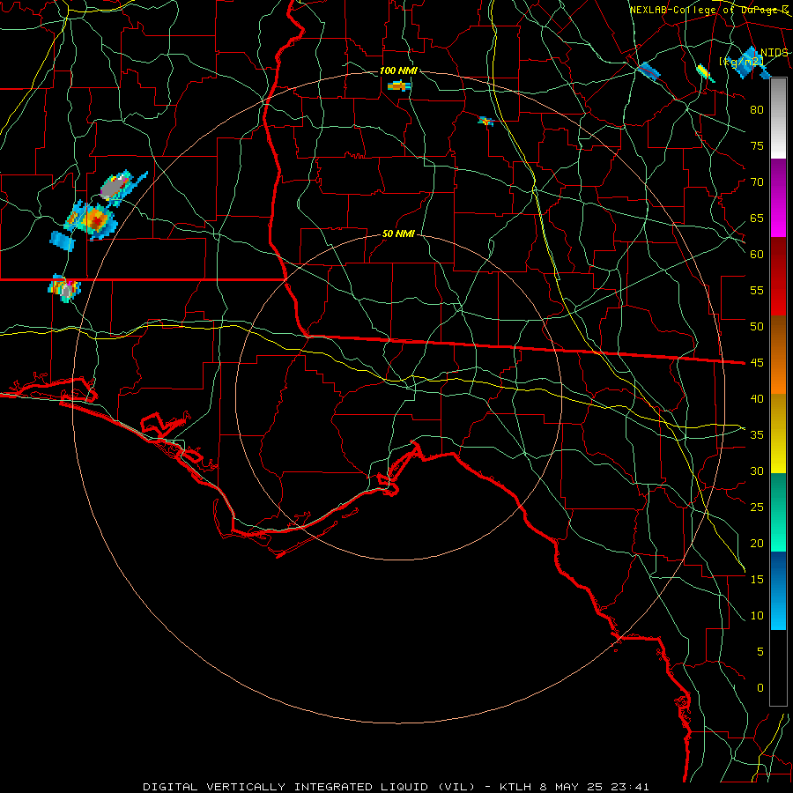Pick the red segment of the VIL scale
Image resolution: width=793 pixels, height=793 pixels.
point(778,276)
